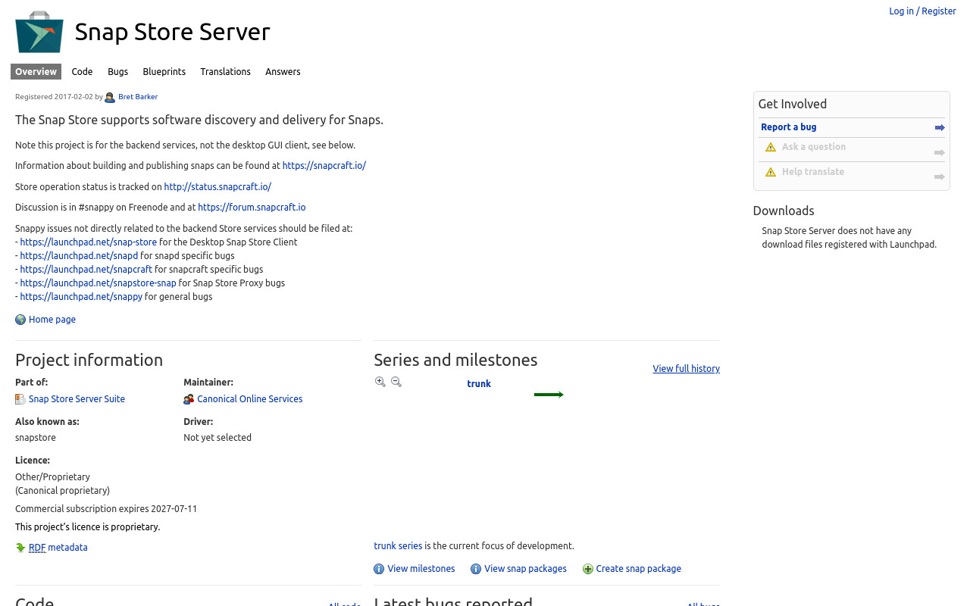The image size is (970, 606).
Task: Click the Snap Store Server Suite project icon
Action: (x=20, y=399)
